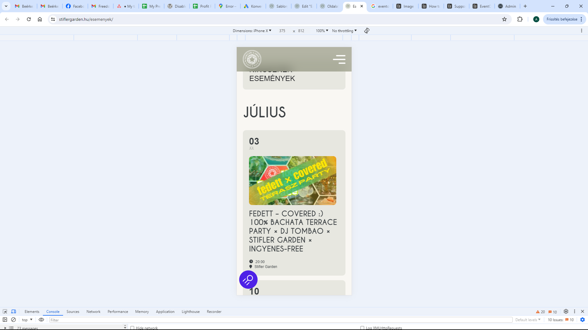Image resolution: width=588 pixels, height=330 pixels.
Task: Open the Fedett – Covered event title link
Action: [x=293, y=231]
